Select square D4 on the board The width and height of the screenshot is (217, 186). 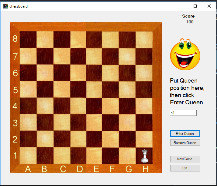click(78, 106)
